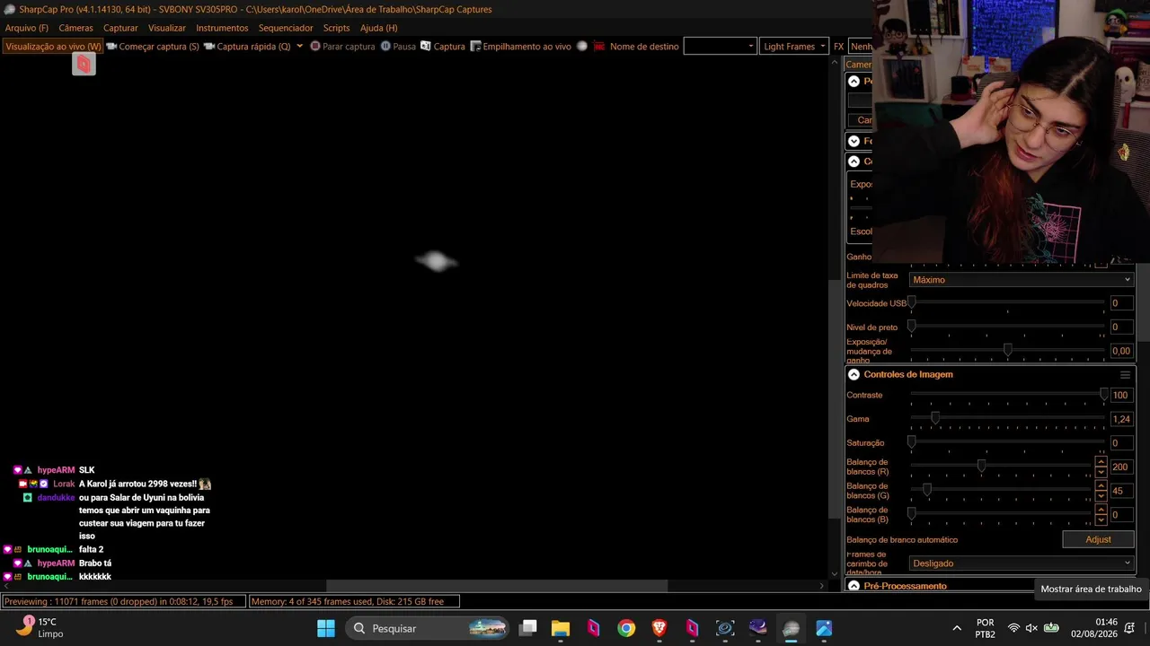Open weather widget showing 15°C
The height and width of the screenshot is (646, 1150).
pos(42,627)
